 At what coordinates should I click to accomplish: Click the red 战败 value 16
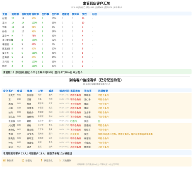83,19
